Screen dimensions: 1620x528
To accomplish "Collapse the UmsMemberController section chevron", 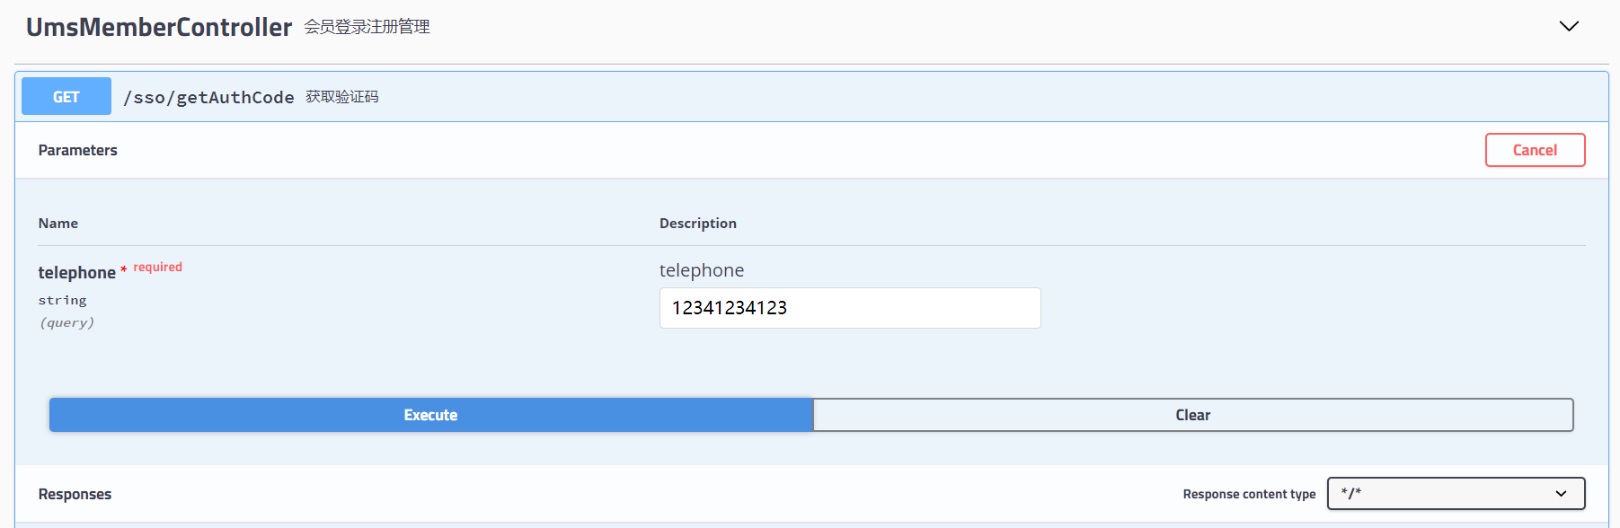I will point(1569,26).
